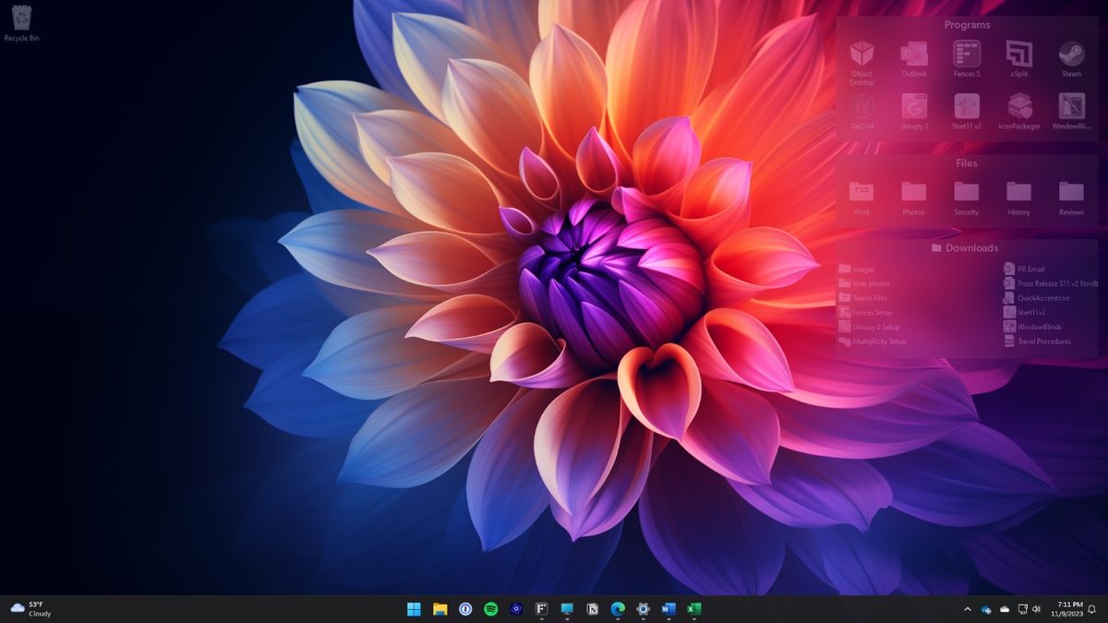Viewport: 1108px width, 623px height.
Task: Launch xSplit from the Programs fence
Action: click(1018, 57)
